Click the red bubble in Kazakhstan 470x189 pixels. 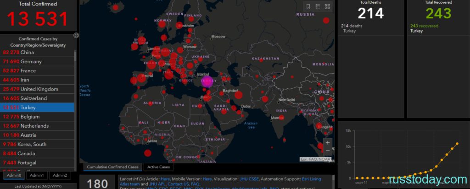tap(261, 60)
